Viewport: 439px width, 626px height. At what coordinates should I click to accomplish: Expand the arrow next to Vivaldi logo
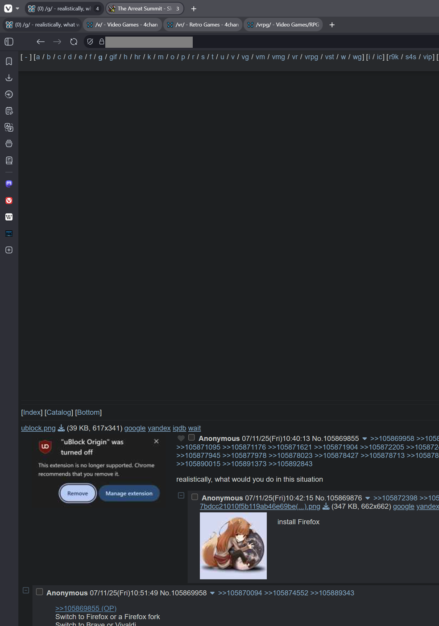coord(17,8)
